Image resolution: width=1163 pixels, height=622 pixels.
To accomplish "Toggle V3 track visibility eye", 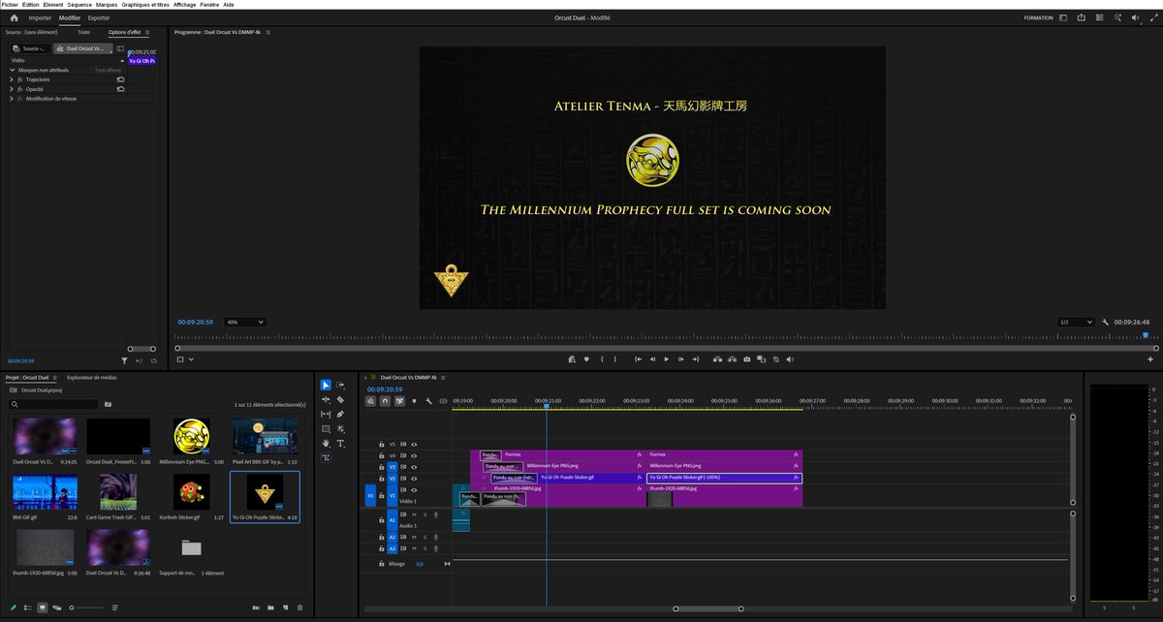I will coord(414,467).
